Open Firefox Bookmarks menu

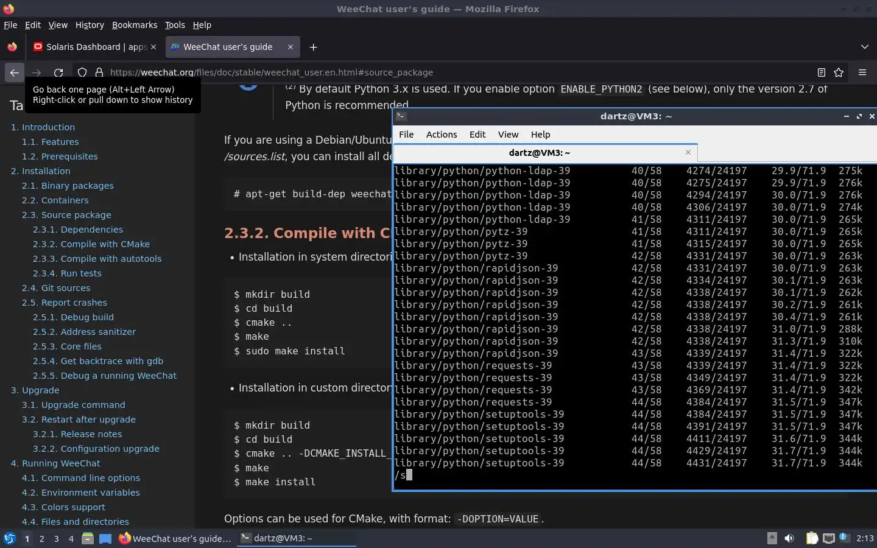click(x=135, y=25)
